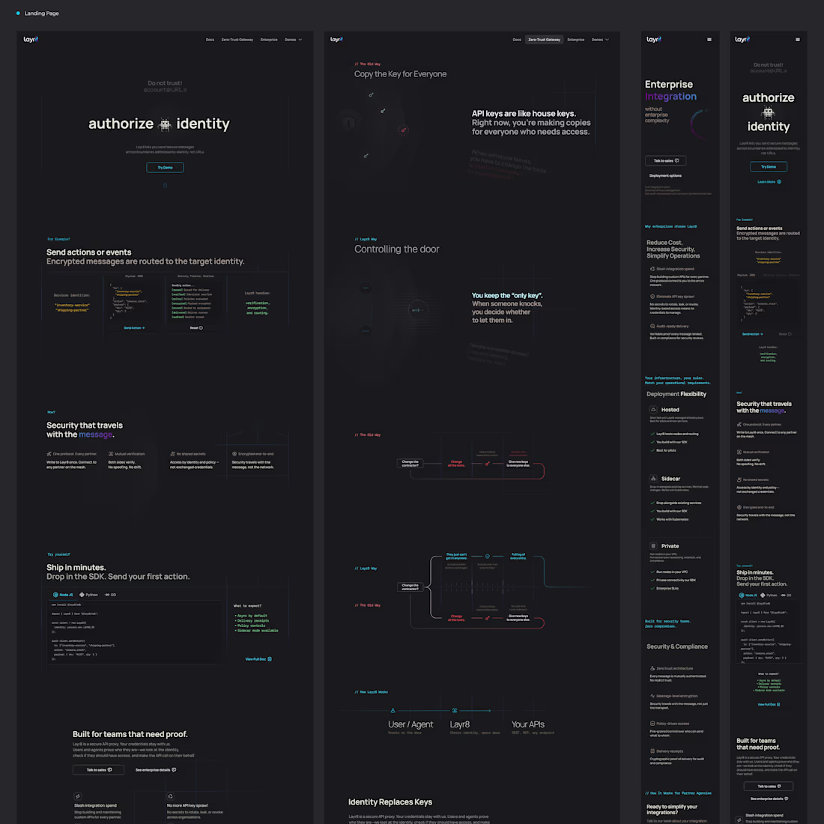Viewport: 824px width, 824px height.
Task: Click the Layr8 logo on mobile landing page
Action: [x=742, y=40]
